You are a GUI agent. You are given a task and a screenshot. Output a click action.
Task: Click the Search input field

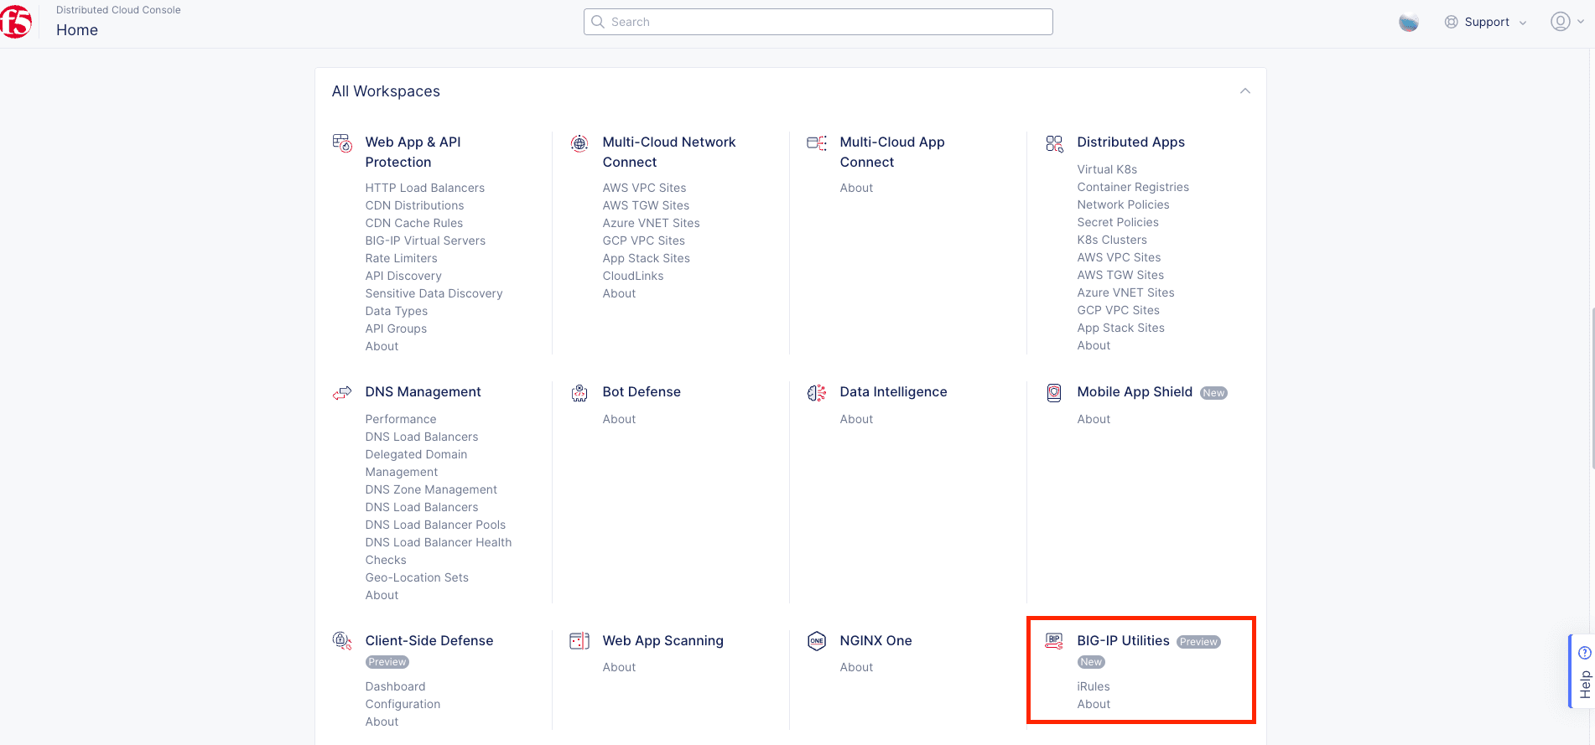818,22
